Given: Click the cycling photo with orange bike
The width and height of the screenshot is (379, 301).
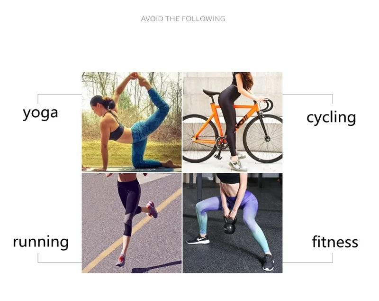Looking at the screenshot, I should pyautogui.click(x=233, y=122).
